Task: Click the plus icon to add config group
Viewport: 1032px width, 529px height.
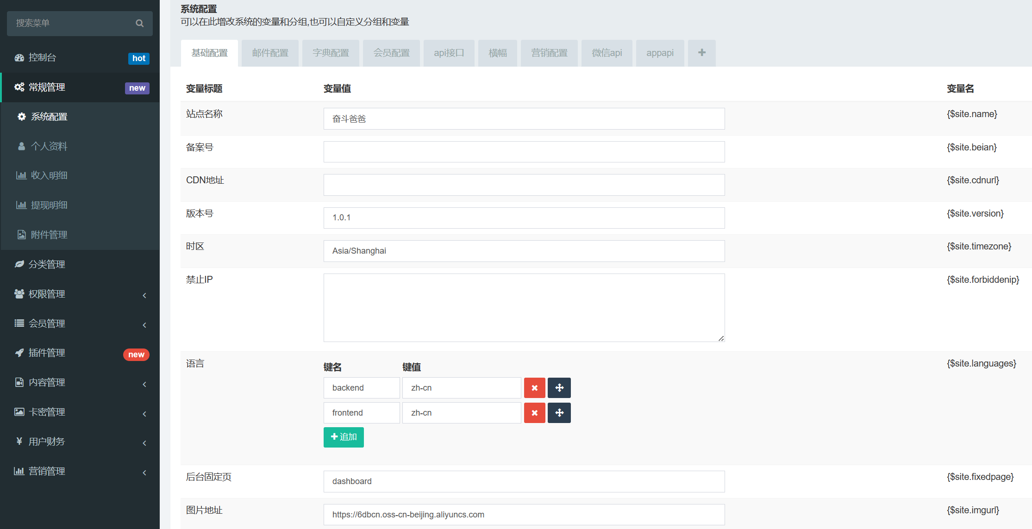Action: (x=702, y=53)
